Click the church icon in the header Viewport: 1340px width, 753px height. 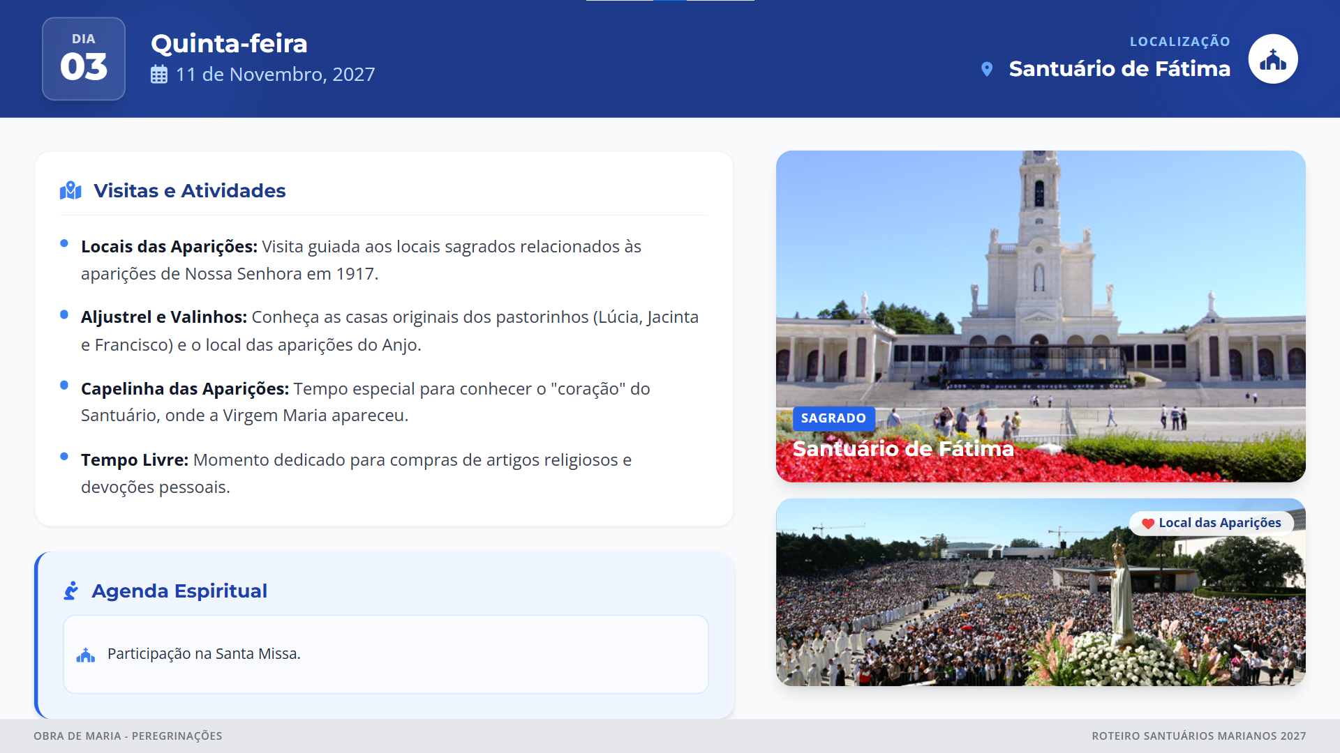[x=1272, y=59]
